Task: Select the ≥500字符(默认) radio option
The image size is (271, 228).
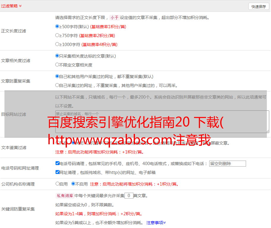Action: pyautogui.click(x=57, y=26)
